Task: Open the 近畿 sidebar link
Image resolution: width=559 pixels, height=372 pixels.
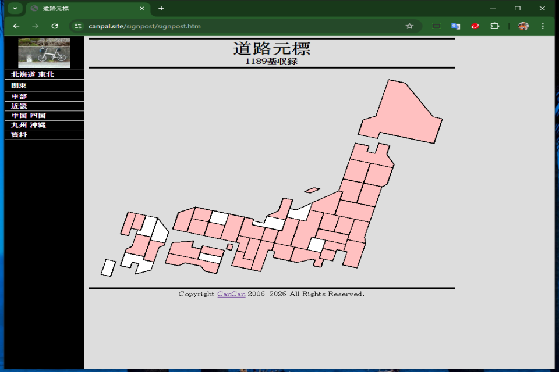Action: click(x=19, y=106)
